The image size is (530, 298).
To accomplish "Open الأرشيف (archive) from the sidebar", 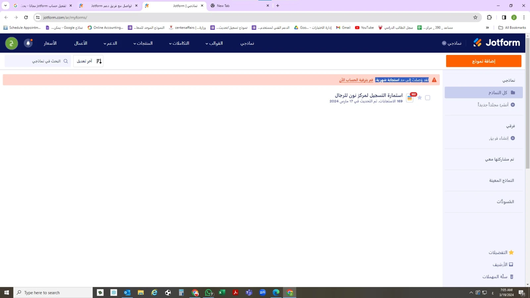I will pyautogui.click(x=502, y=264).
